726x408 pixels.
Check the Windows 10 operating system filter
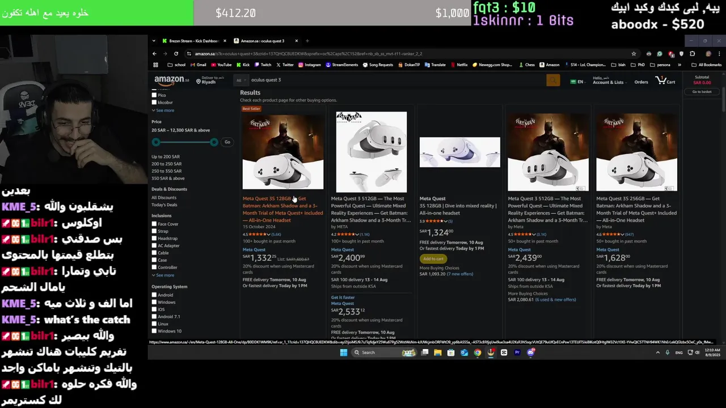point(154,331)
